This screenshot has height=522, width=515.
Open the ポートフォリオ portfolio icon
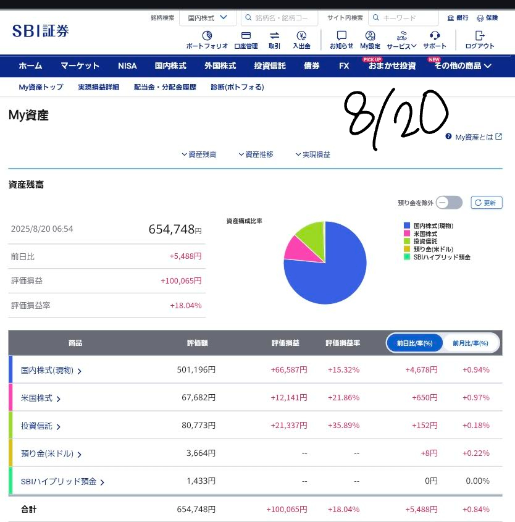point(207,36)
